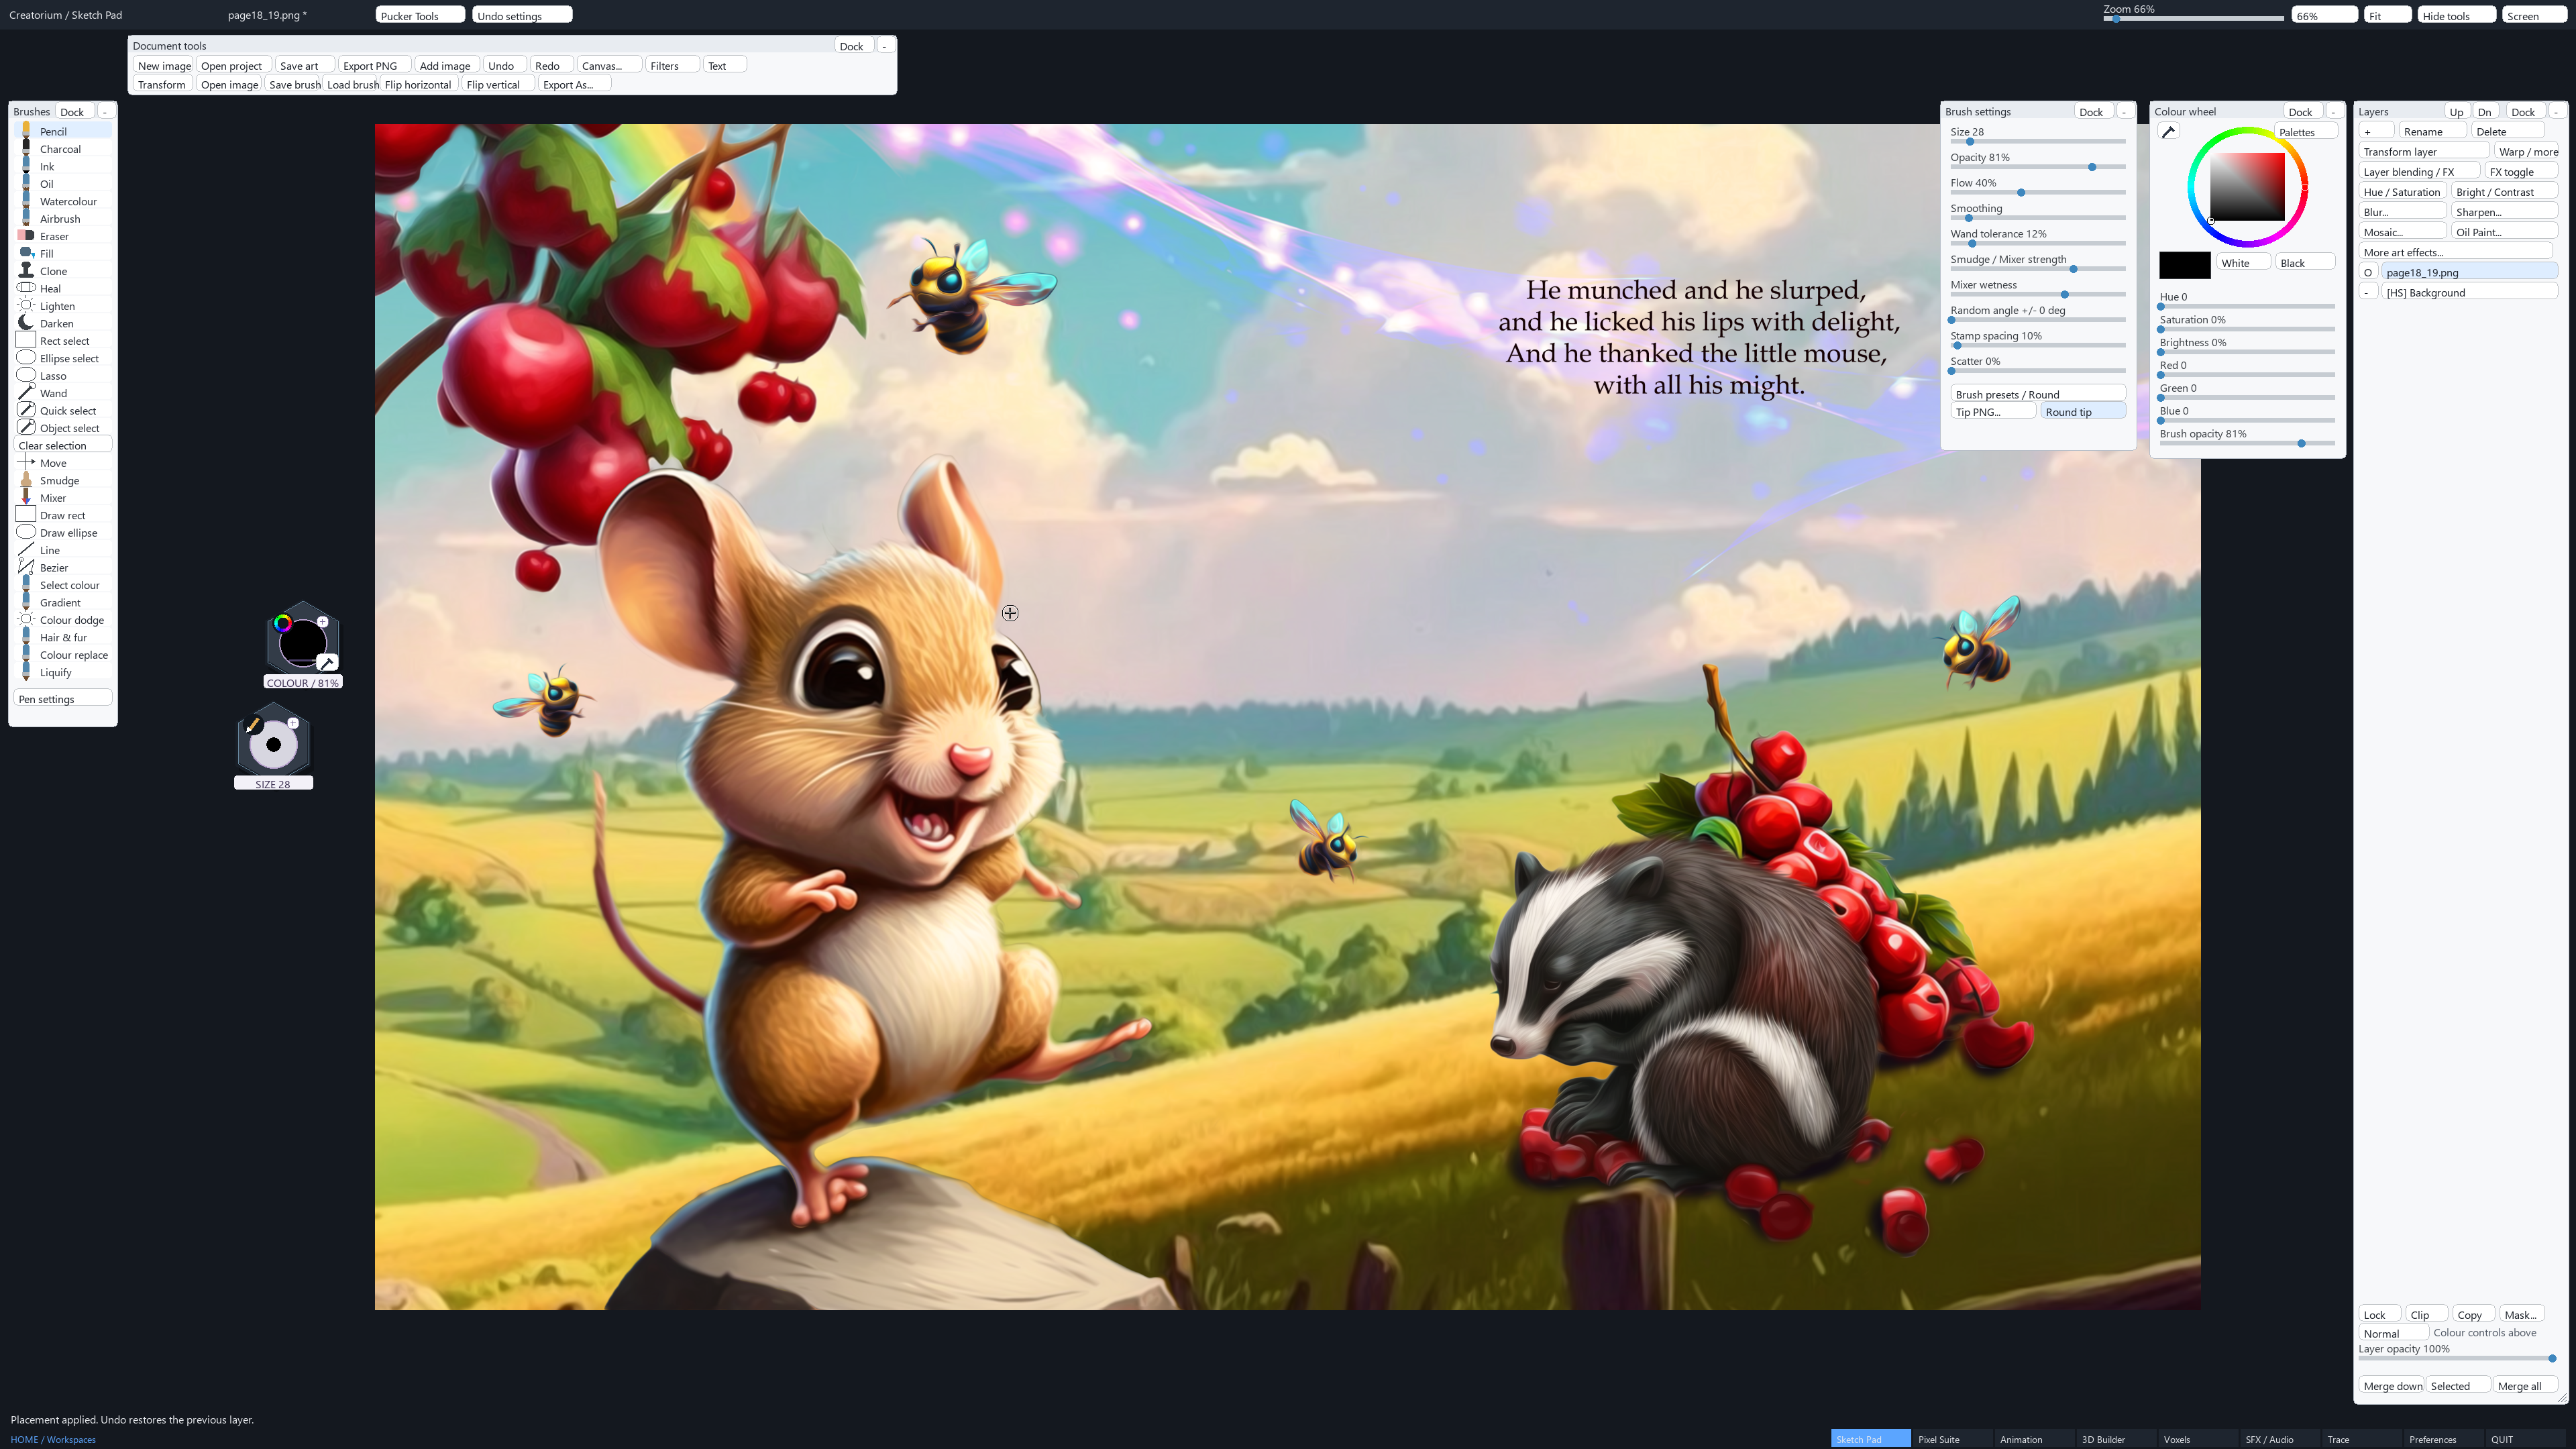
Task: Click the Flip horizontal button
Action: tap(419, 84)
